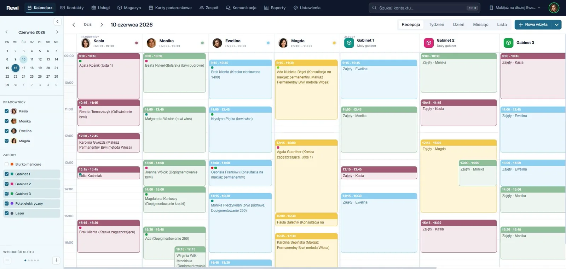Toggle the Gabinet 1 resource checkbox
This screenshot has height=269, width=566.
click(x=6, y=174)
